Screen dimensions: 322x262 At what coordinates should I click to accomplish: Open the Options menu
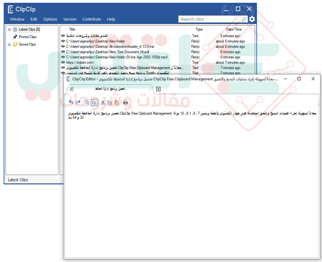pyautogui.click(x=50, y=19)
